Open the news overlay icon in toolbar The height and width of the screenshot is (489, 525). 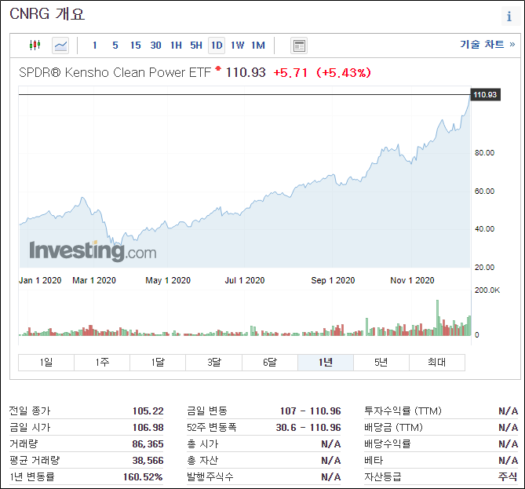pyautogui.click(x=299, y=46)
